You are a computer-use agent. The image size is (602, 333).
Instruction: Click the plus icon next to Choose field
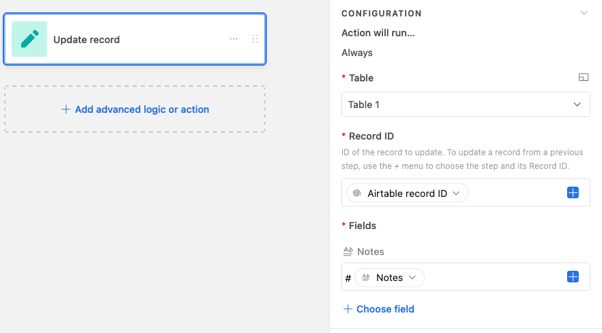pos(348,309)
